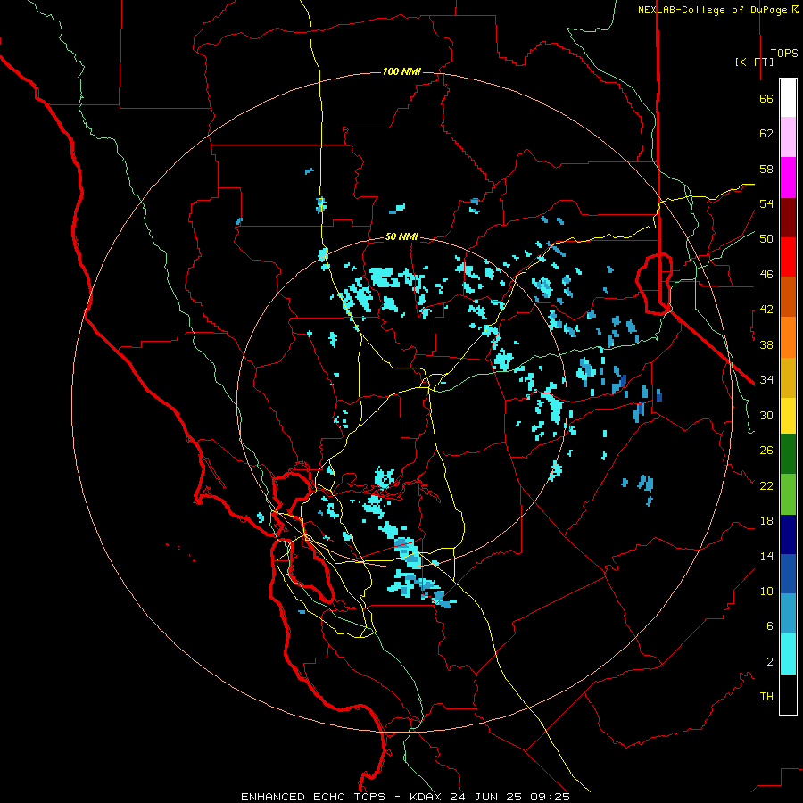Click the legend value 14
Viewport: 803px width, 803px height.
click(766, 556)
